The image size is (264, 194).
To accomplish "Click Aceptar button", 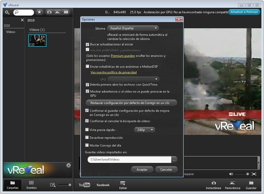I will (142, 170).
